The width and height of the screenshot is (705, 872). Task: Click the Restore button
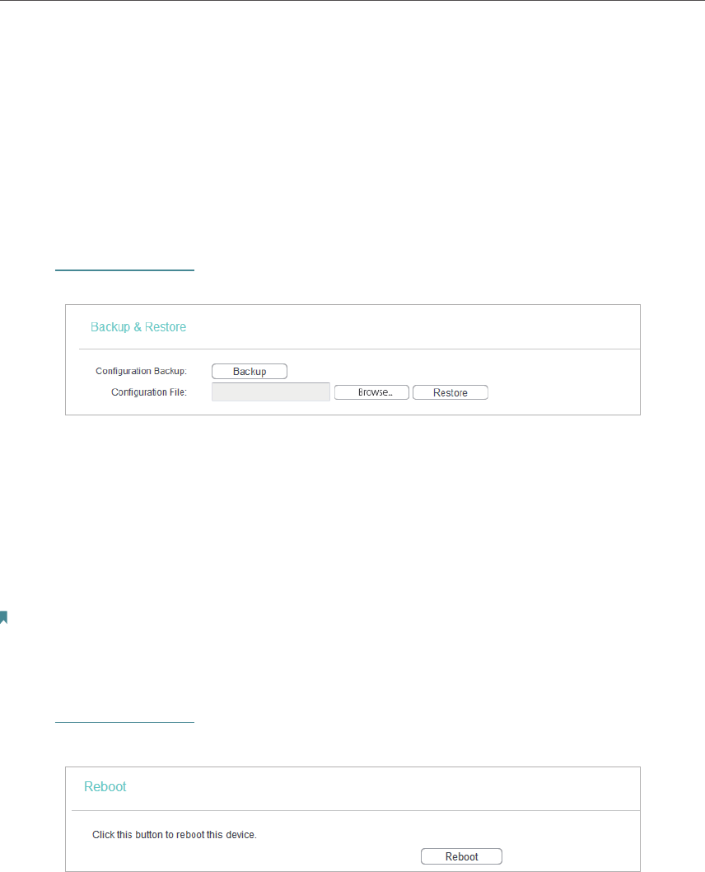coord(451,392)
